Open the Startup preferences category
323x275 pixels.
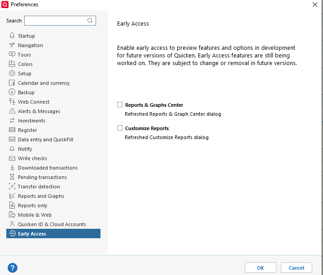(26, 36)
